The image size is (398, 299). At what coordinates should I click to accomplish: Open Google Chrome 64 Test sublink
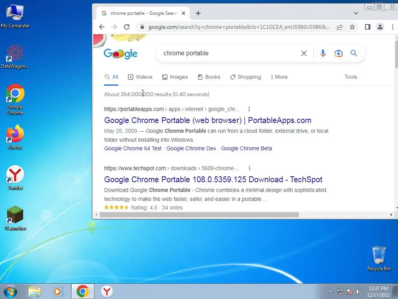point(133,148)
